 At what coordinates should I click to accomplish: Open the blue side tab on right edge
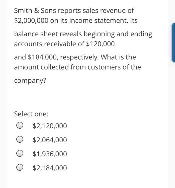click(173, 42)
